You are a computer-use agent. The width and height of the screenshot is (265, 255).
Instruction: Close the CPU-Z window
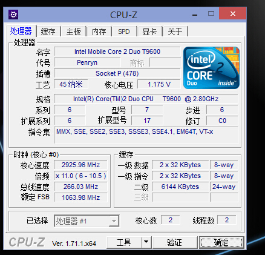233,13
